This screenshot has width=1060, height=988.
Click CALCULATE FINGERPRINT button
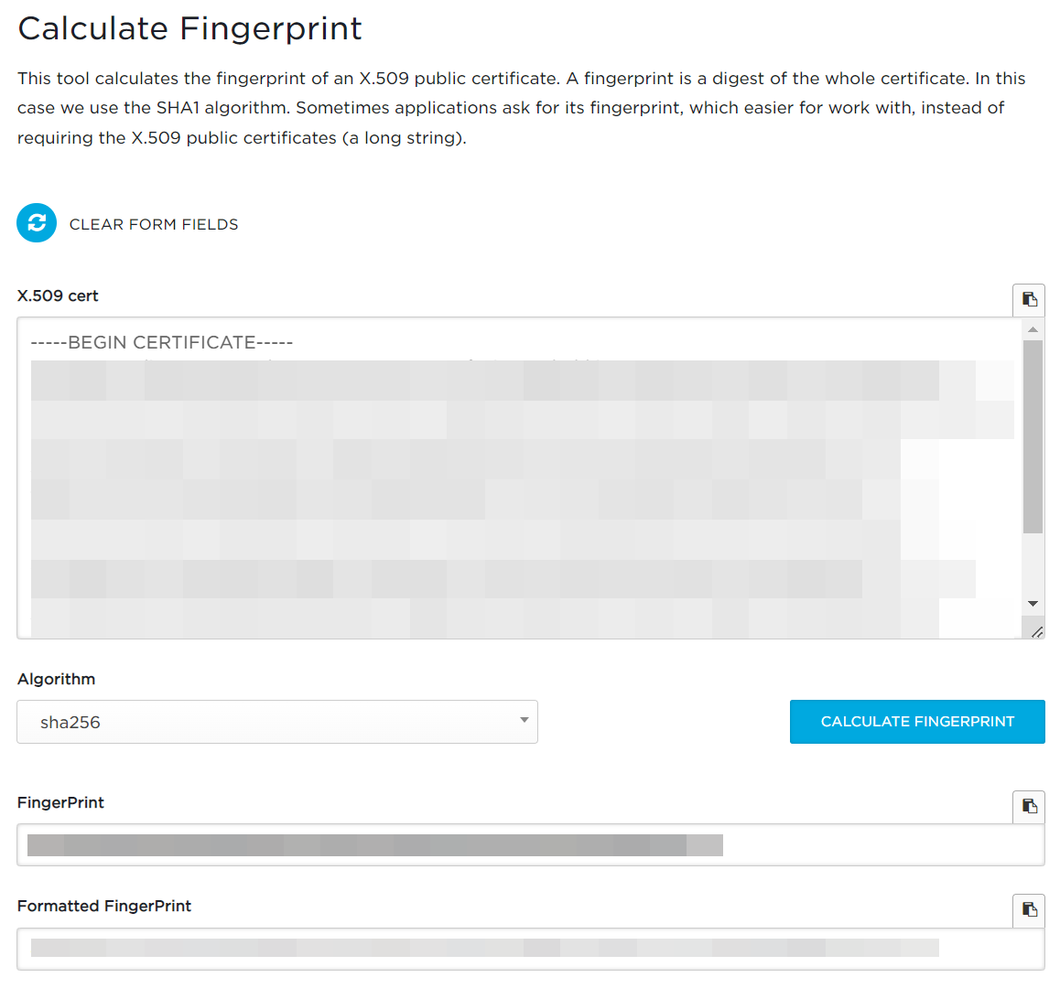click(917, 722)
